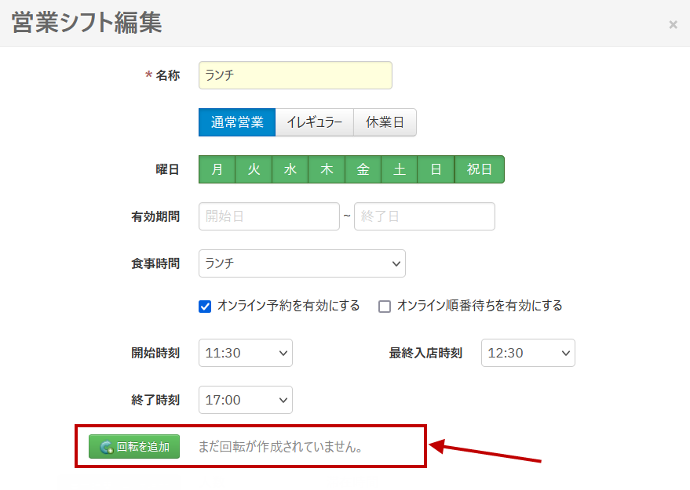
Task: Toggle 火 weekday button
Action: 254,169
